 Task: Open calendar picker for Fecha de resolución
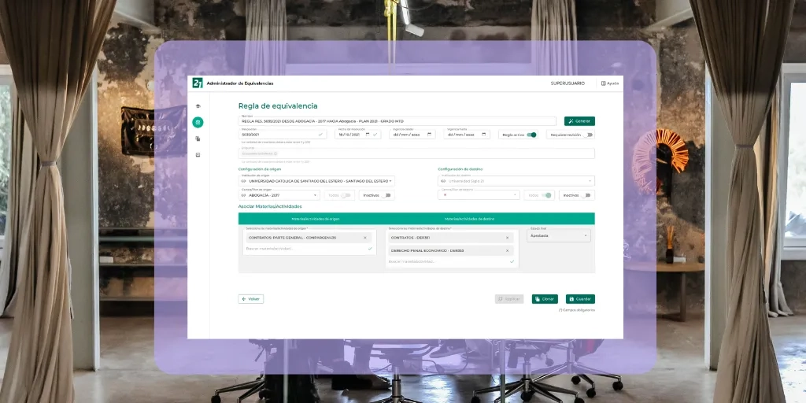367,135
